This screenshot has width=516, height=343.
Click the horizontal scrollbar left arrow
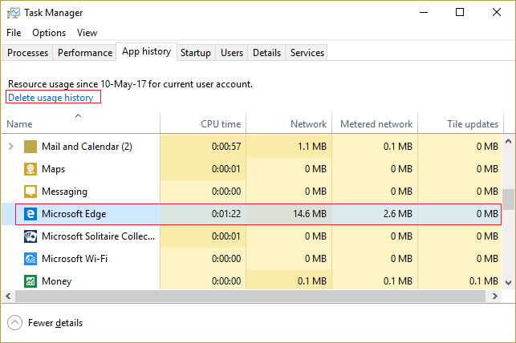pyautogui.click(x=9, y=297)
